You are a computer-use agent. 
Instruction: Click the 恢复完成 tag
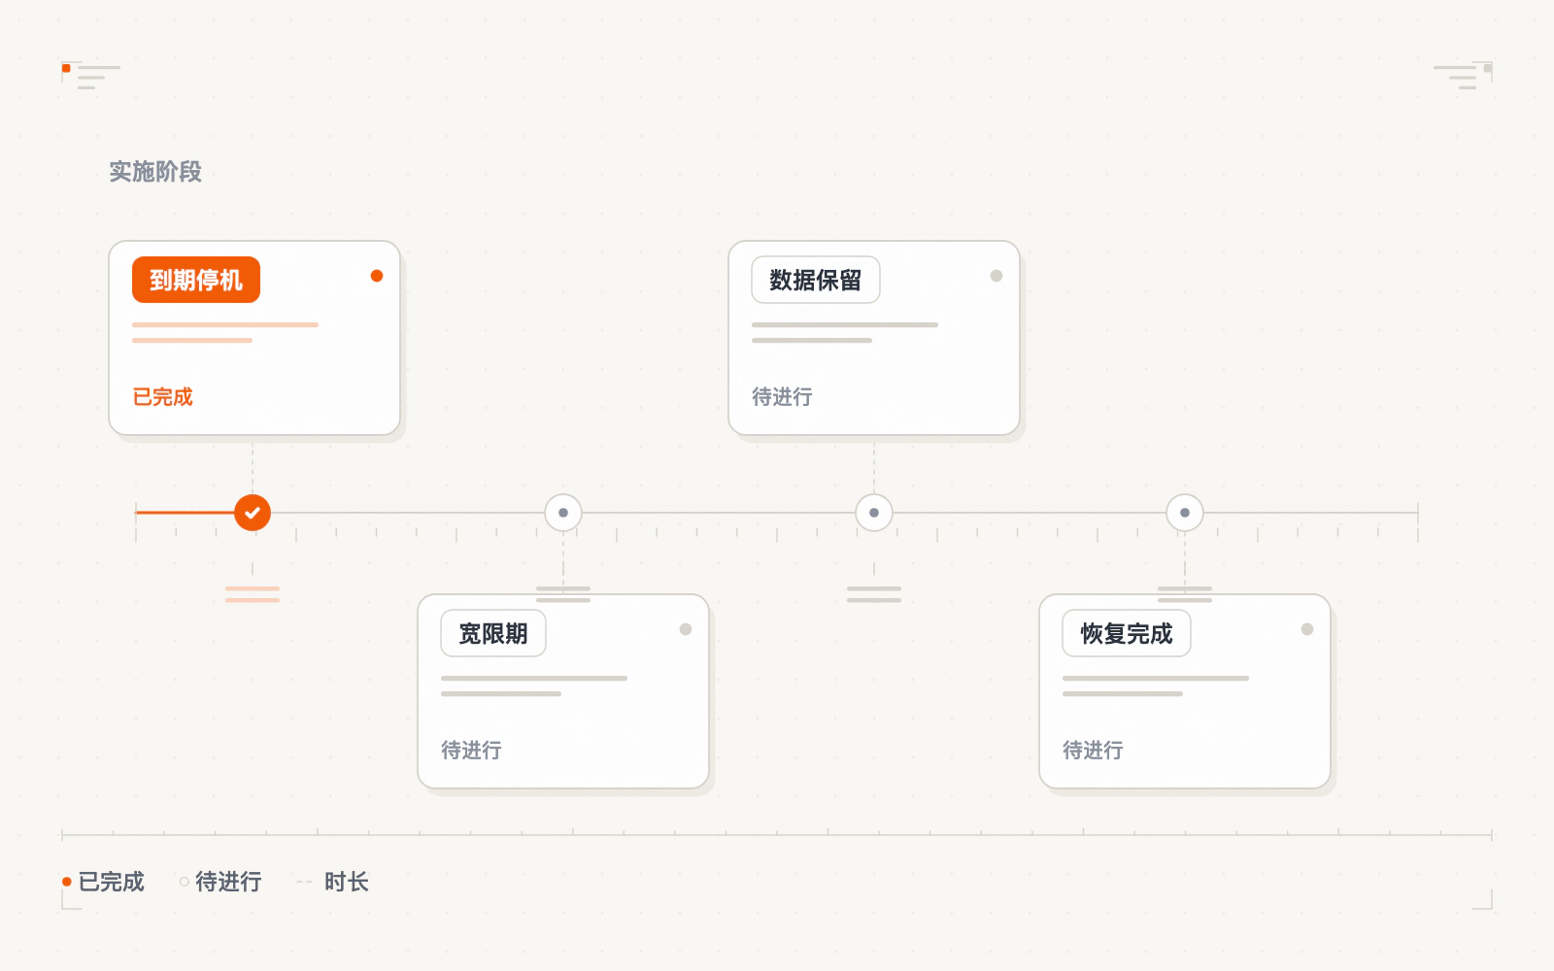point(1127,633)
